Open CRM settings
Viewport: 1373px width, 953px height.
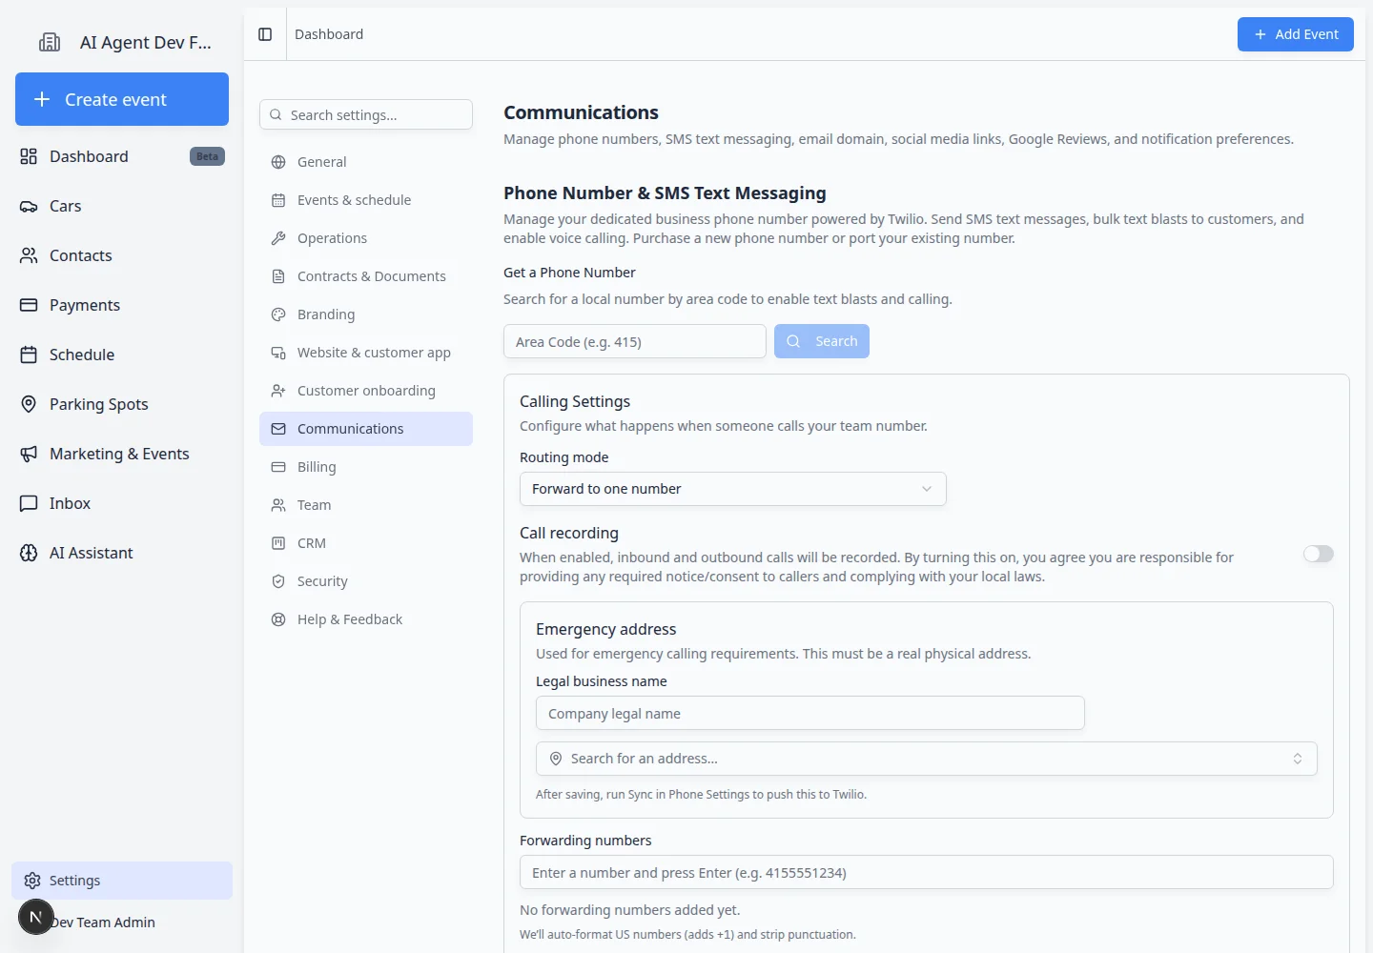[x=366, y=543]
